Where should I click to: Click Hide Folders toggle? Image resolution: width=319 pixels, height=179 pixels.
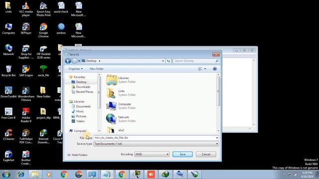point(77,155)
